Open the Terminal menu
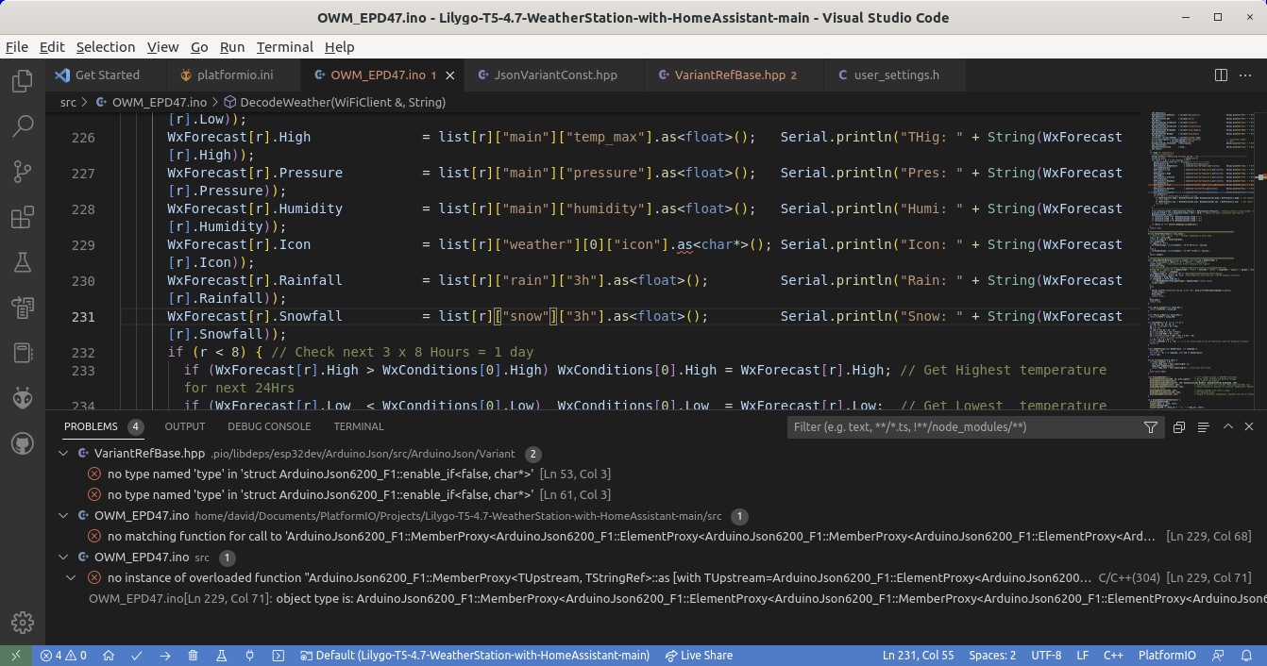The height and width of the screenshot is (666, 1267). pos(284,47)
